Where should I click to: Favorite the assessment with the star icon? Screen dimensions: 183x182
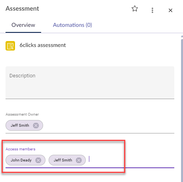(135, 9)
